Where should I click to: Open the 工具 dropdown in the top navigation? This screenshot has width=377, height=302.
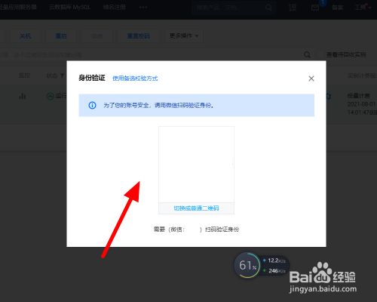363,8
